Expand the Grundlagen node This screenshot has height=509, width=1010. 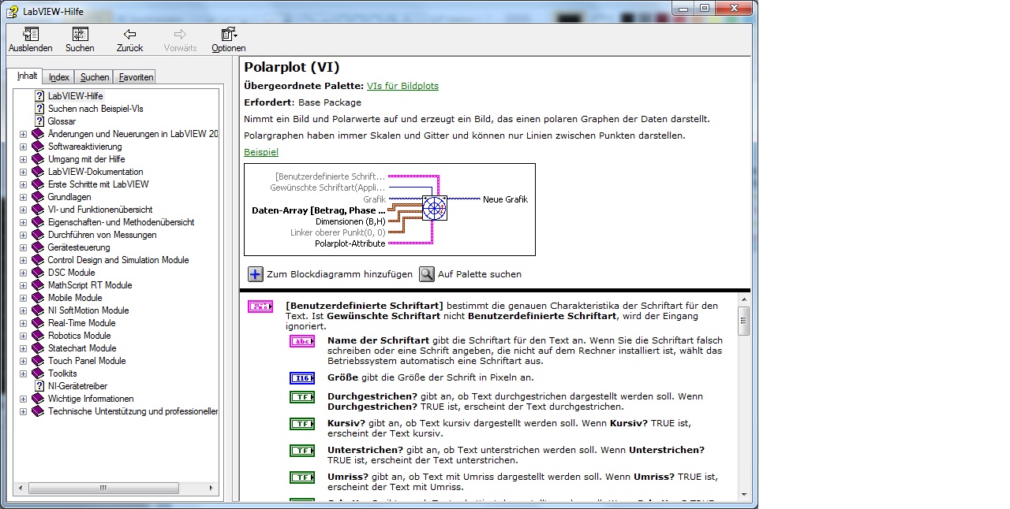[x=23, y=197]
